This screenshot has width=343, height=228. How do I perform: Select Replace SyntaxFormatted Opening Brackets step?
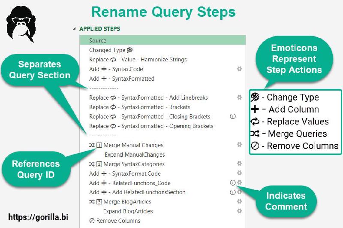click(x=162, y=126)
